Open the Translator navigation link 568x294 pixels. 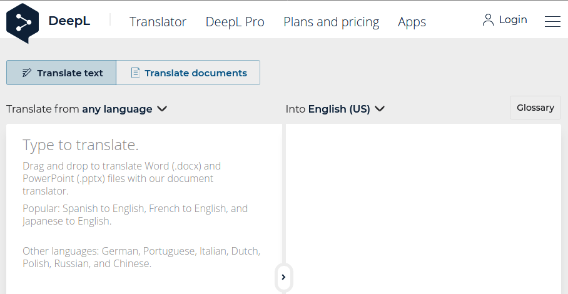click(158, 22)
